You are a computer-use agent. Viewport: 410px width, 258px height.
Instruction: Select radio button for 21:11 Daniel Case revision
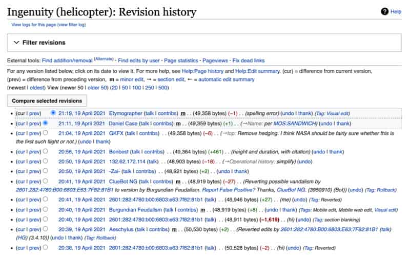pos(46,123)
